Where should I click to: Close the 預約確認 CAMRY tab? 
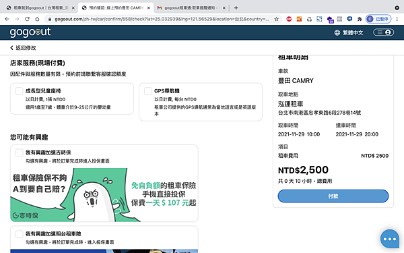[149, 8]
